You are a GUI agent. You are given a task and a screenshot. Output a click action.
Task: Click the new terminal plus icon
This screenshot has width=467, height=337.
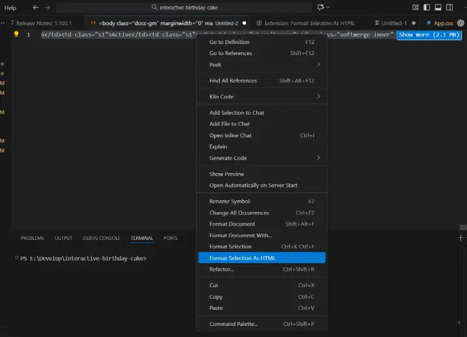pos(462,238)
